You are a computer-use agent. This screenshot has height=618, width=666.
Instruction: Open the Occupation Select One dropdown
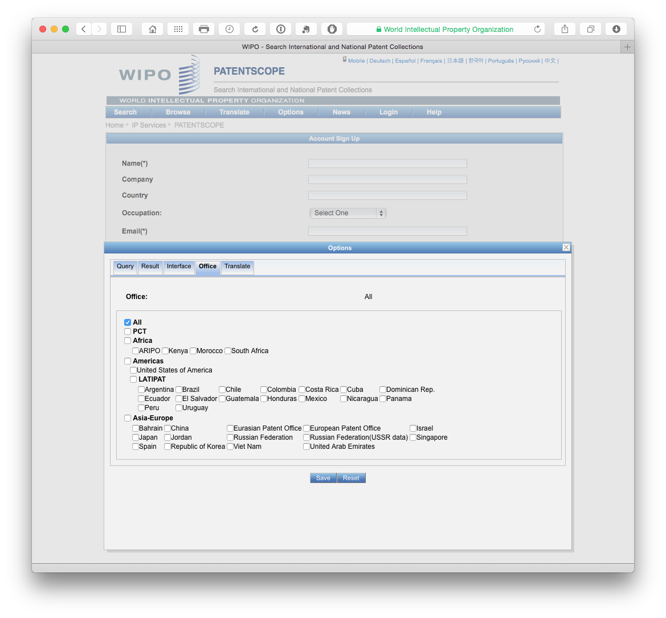(x=348, y=213)
